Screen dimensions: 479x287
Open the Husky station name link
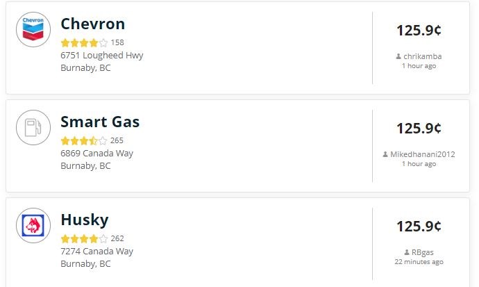(x=85, y=220)
